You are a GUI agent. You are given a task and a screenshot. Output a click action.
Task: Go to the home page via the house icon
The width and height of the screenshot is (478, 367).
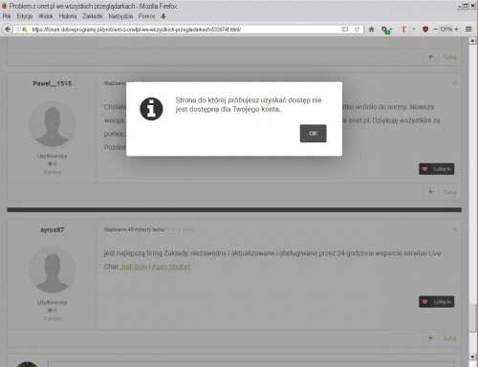pos(371,30)
